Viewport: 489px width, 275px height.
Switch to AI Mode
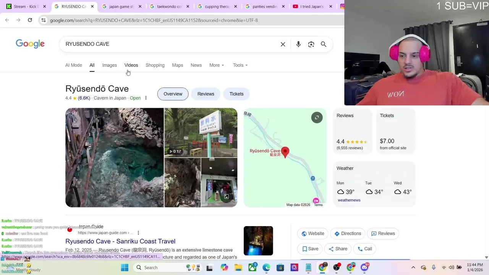(74, 65)
